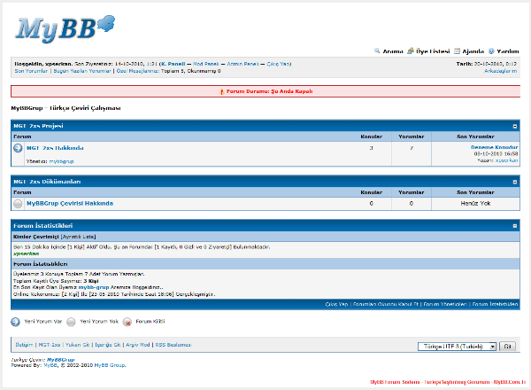Open the Ajanda calendar
This screenshot has height=390, width=531.
pyautogui.click(x=473, y=51)
